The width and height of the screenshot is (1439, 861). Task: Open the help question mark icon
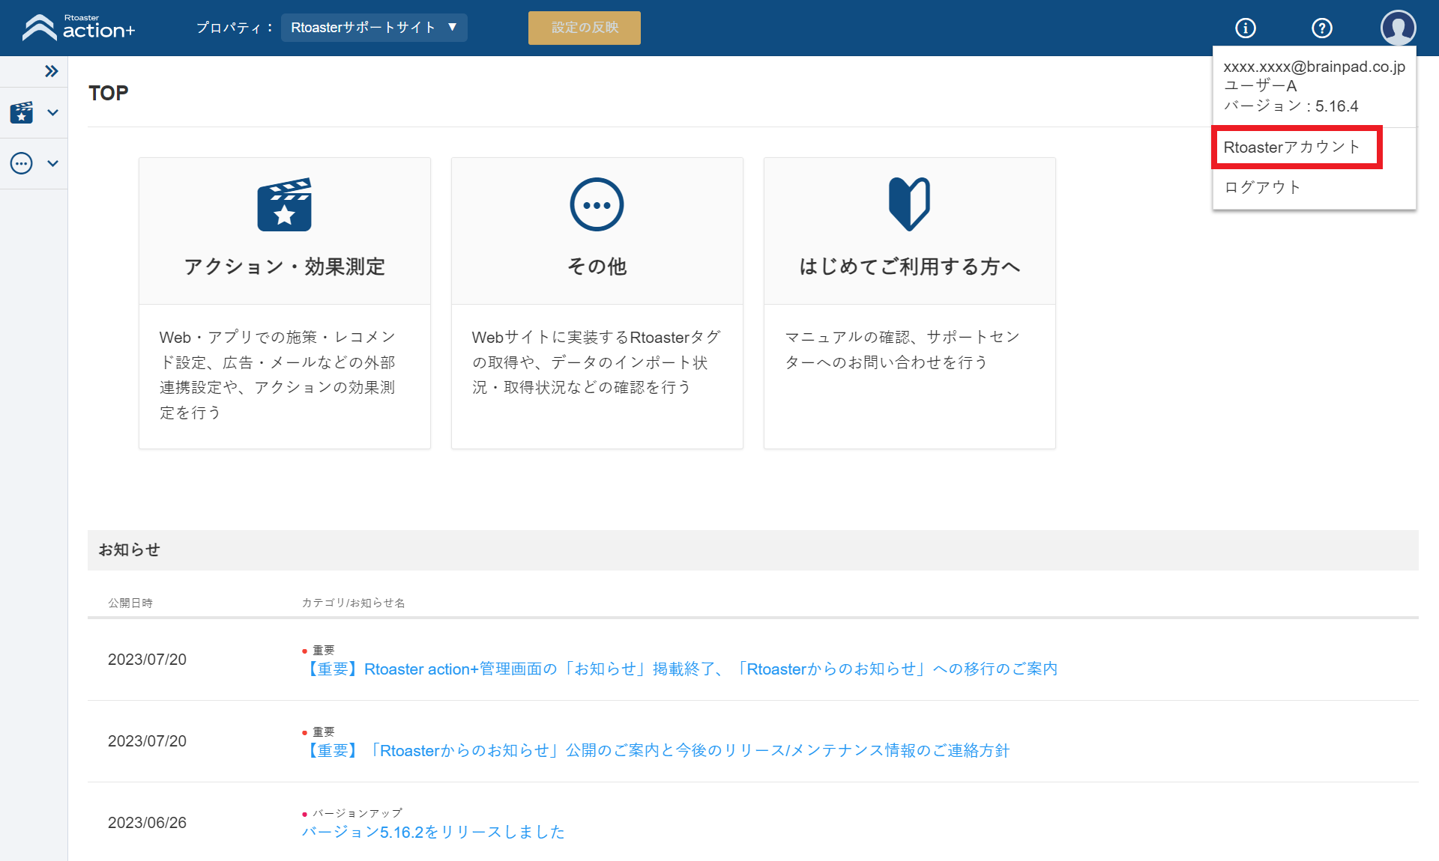pos(1321,28)
